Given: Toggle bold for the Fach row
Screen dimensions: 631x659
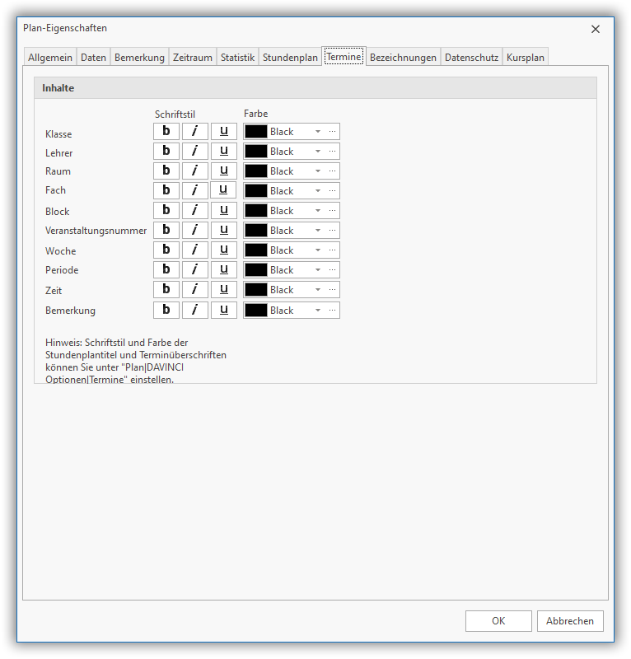Looking at the screenshot, I should (166, 190).
